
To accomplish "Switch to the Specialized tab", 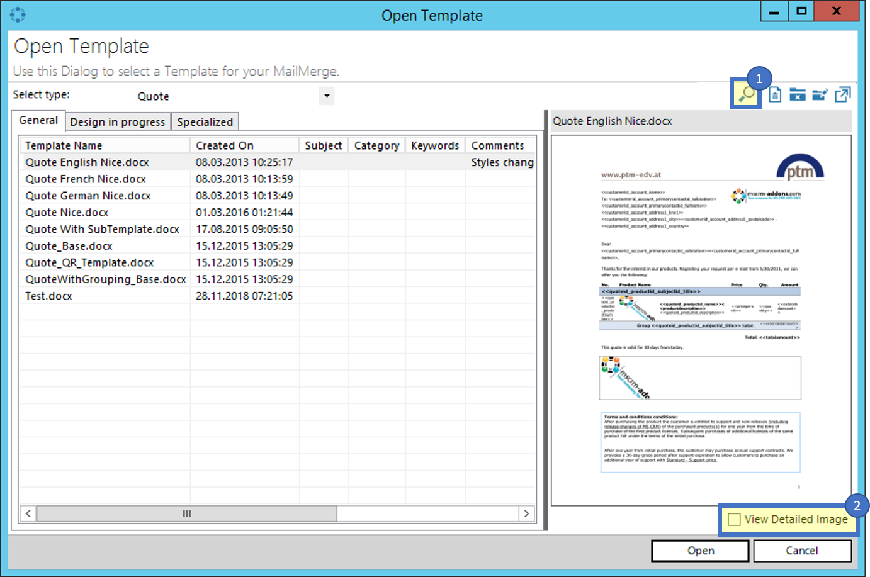I will [205, 121].
